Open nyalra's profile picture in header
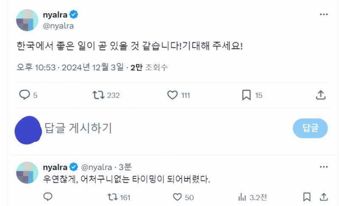The image size is (340, 206). coord(27,20)
